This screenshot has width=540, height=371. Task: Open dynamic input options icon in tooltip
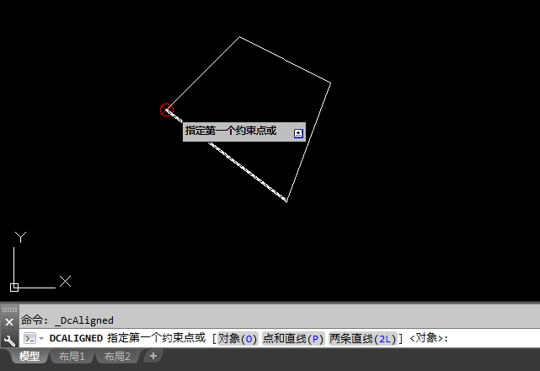coord(298,133)
